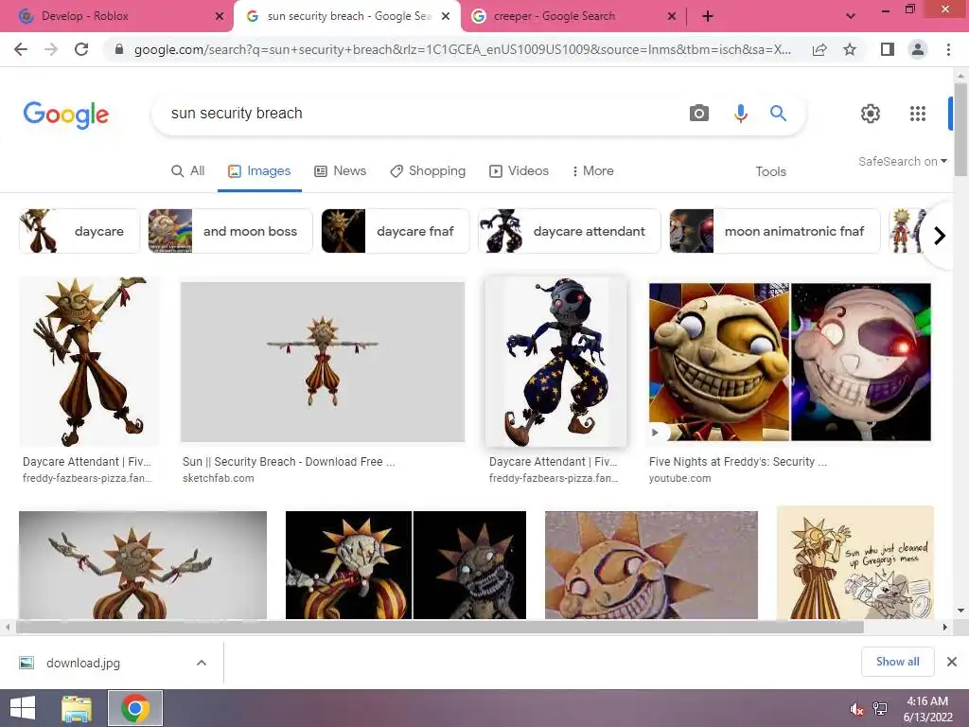
Task: Switch to the Develop - Roblox tab
Action: (115, 17)
